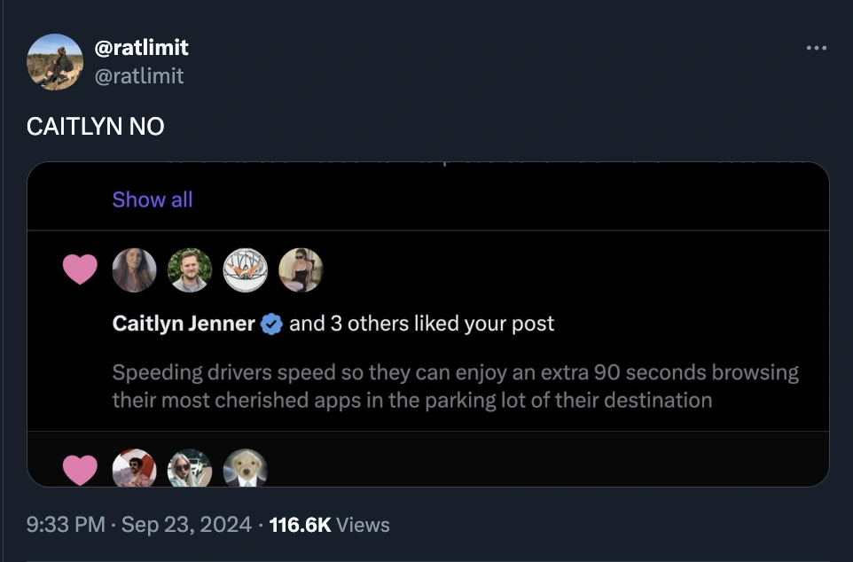Open the three-dot more options menu

tap(816, 47)
